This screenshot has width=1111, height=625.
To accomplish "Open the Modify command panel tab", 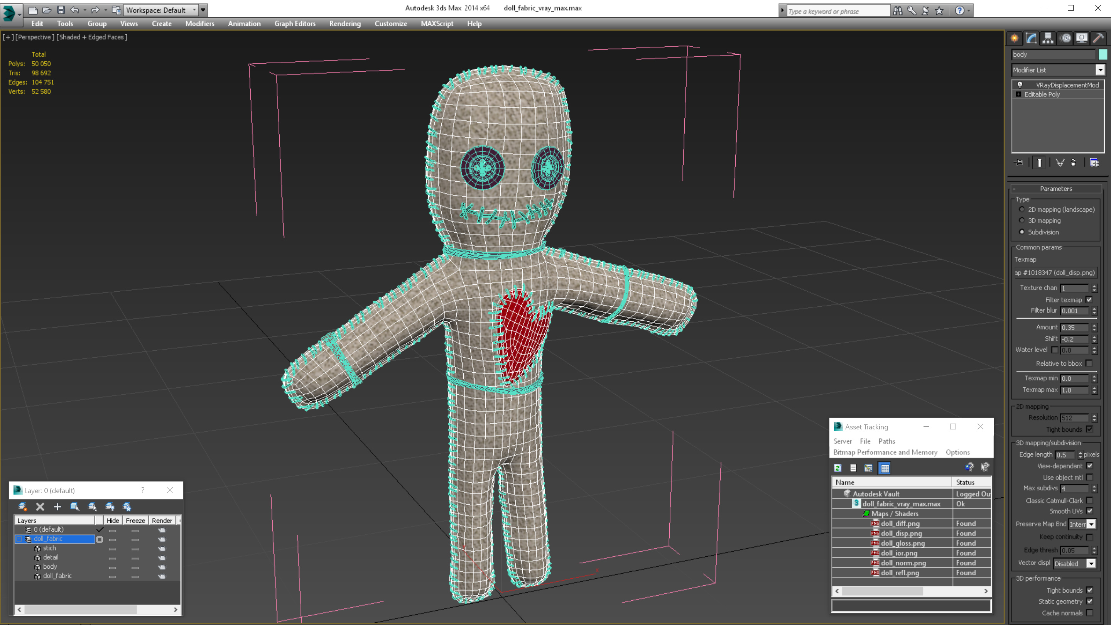I will point(1031,39).
